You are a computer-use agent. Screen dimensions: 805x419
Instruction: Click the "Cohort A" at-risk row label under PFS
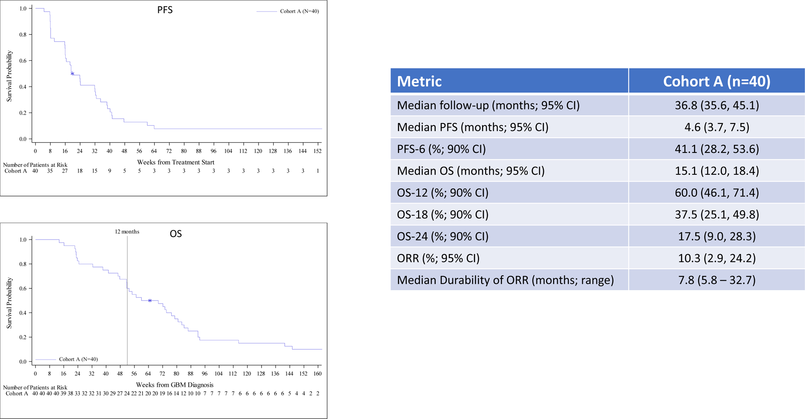coord(16,171)
